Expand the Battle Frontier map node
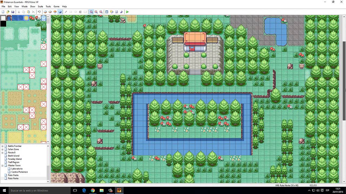Viewport: 346px width, 194px height. click(x=2, y=146)
